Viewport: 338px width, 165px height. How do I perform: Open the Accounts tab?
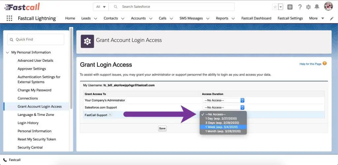pyautogui.click(x=138, y=18)
